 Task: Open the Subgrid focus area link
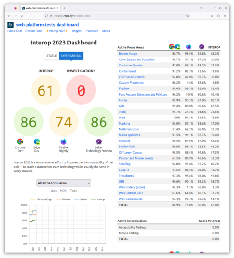124,170
